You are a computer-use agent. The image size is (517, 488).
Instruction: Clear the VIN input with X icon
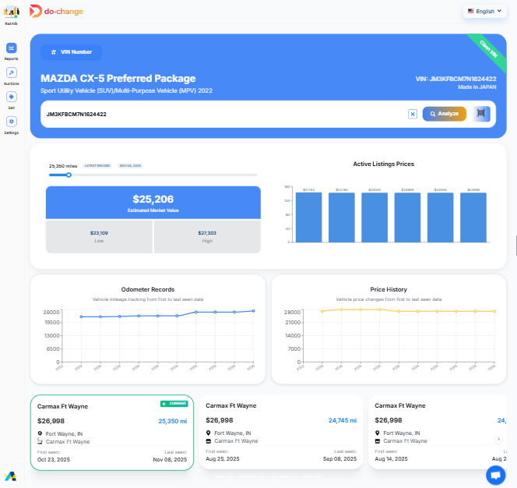[x=413, y=114]
